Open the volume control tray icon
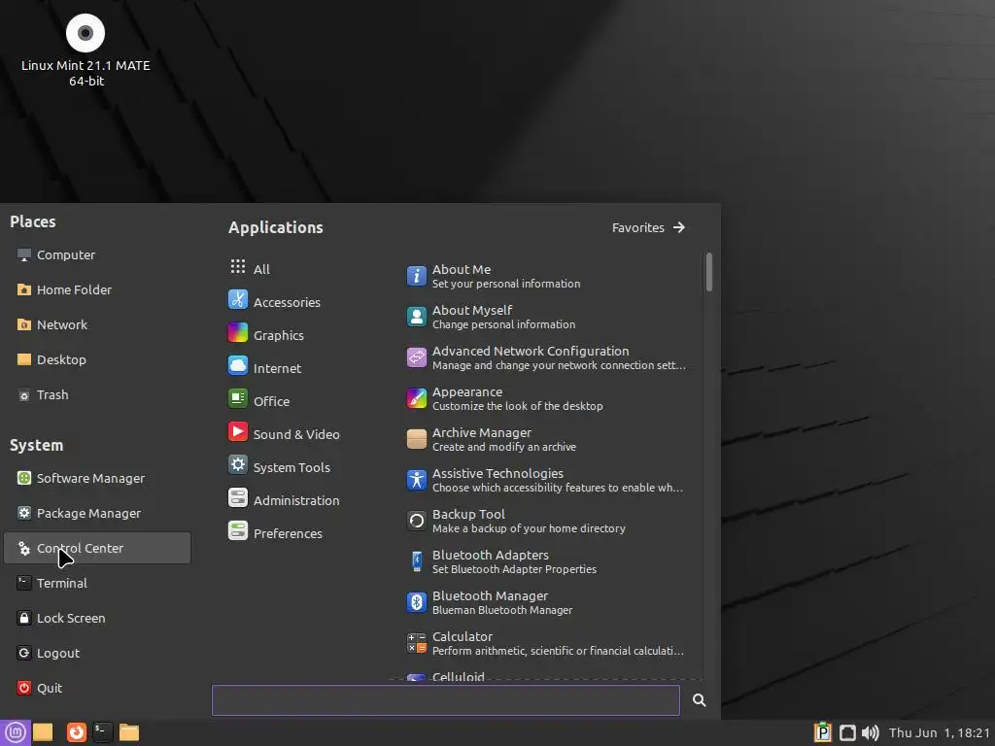 click(x=870, y=732)
